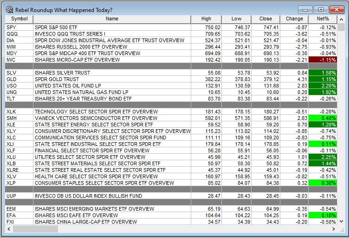
Task: Click ISHARES SILVER TRUST name cell
Action: click(x=112, y=73)
